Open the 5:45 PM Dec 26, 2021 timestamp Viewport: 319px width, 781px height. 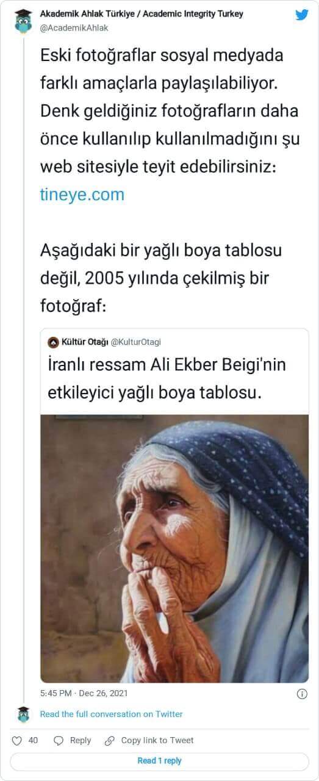pyautogui.click(x=84, y=694)
